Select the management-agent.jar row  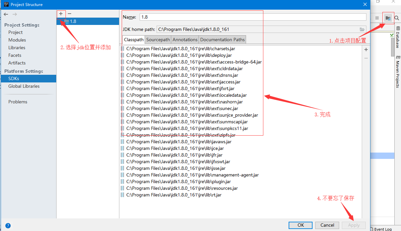coord(241,175)
